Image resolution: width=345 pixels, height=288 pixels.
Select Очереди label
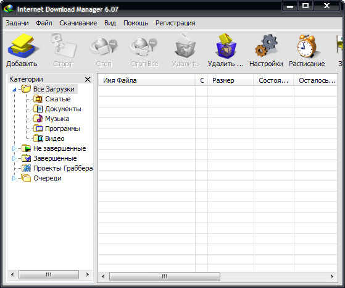point(48,178)
